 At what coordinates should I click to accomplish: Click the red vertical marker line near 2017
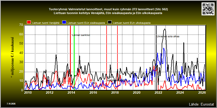(107, 58)
